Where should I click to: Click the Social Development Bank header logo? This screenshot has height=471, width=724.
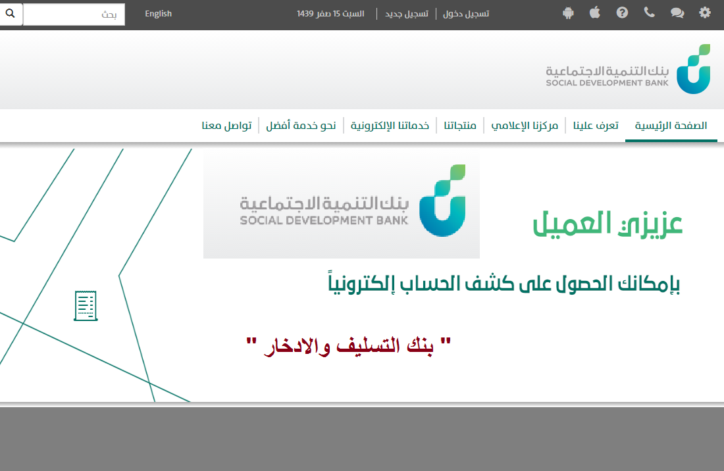click(628, 69)
